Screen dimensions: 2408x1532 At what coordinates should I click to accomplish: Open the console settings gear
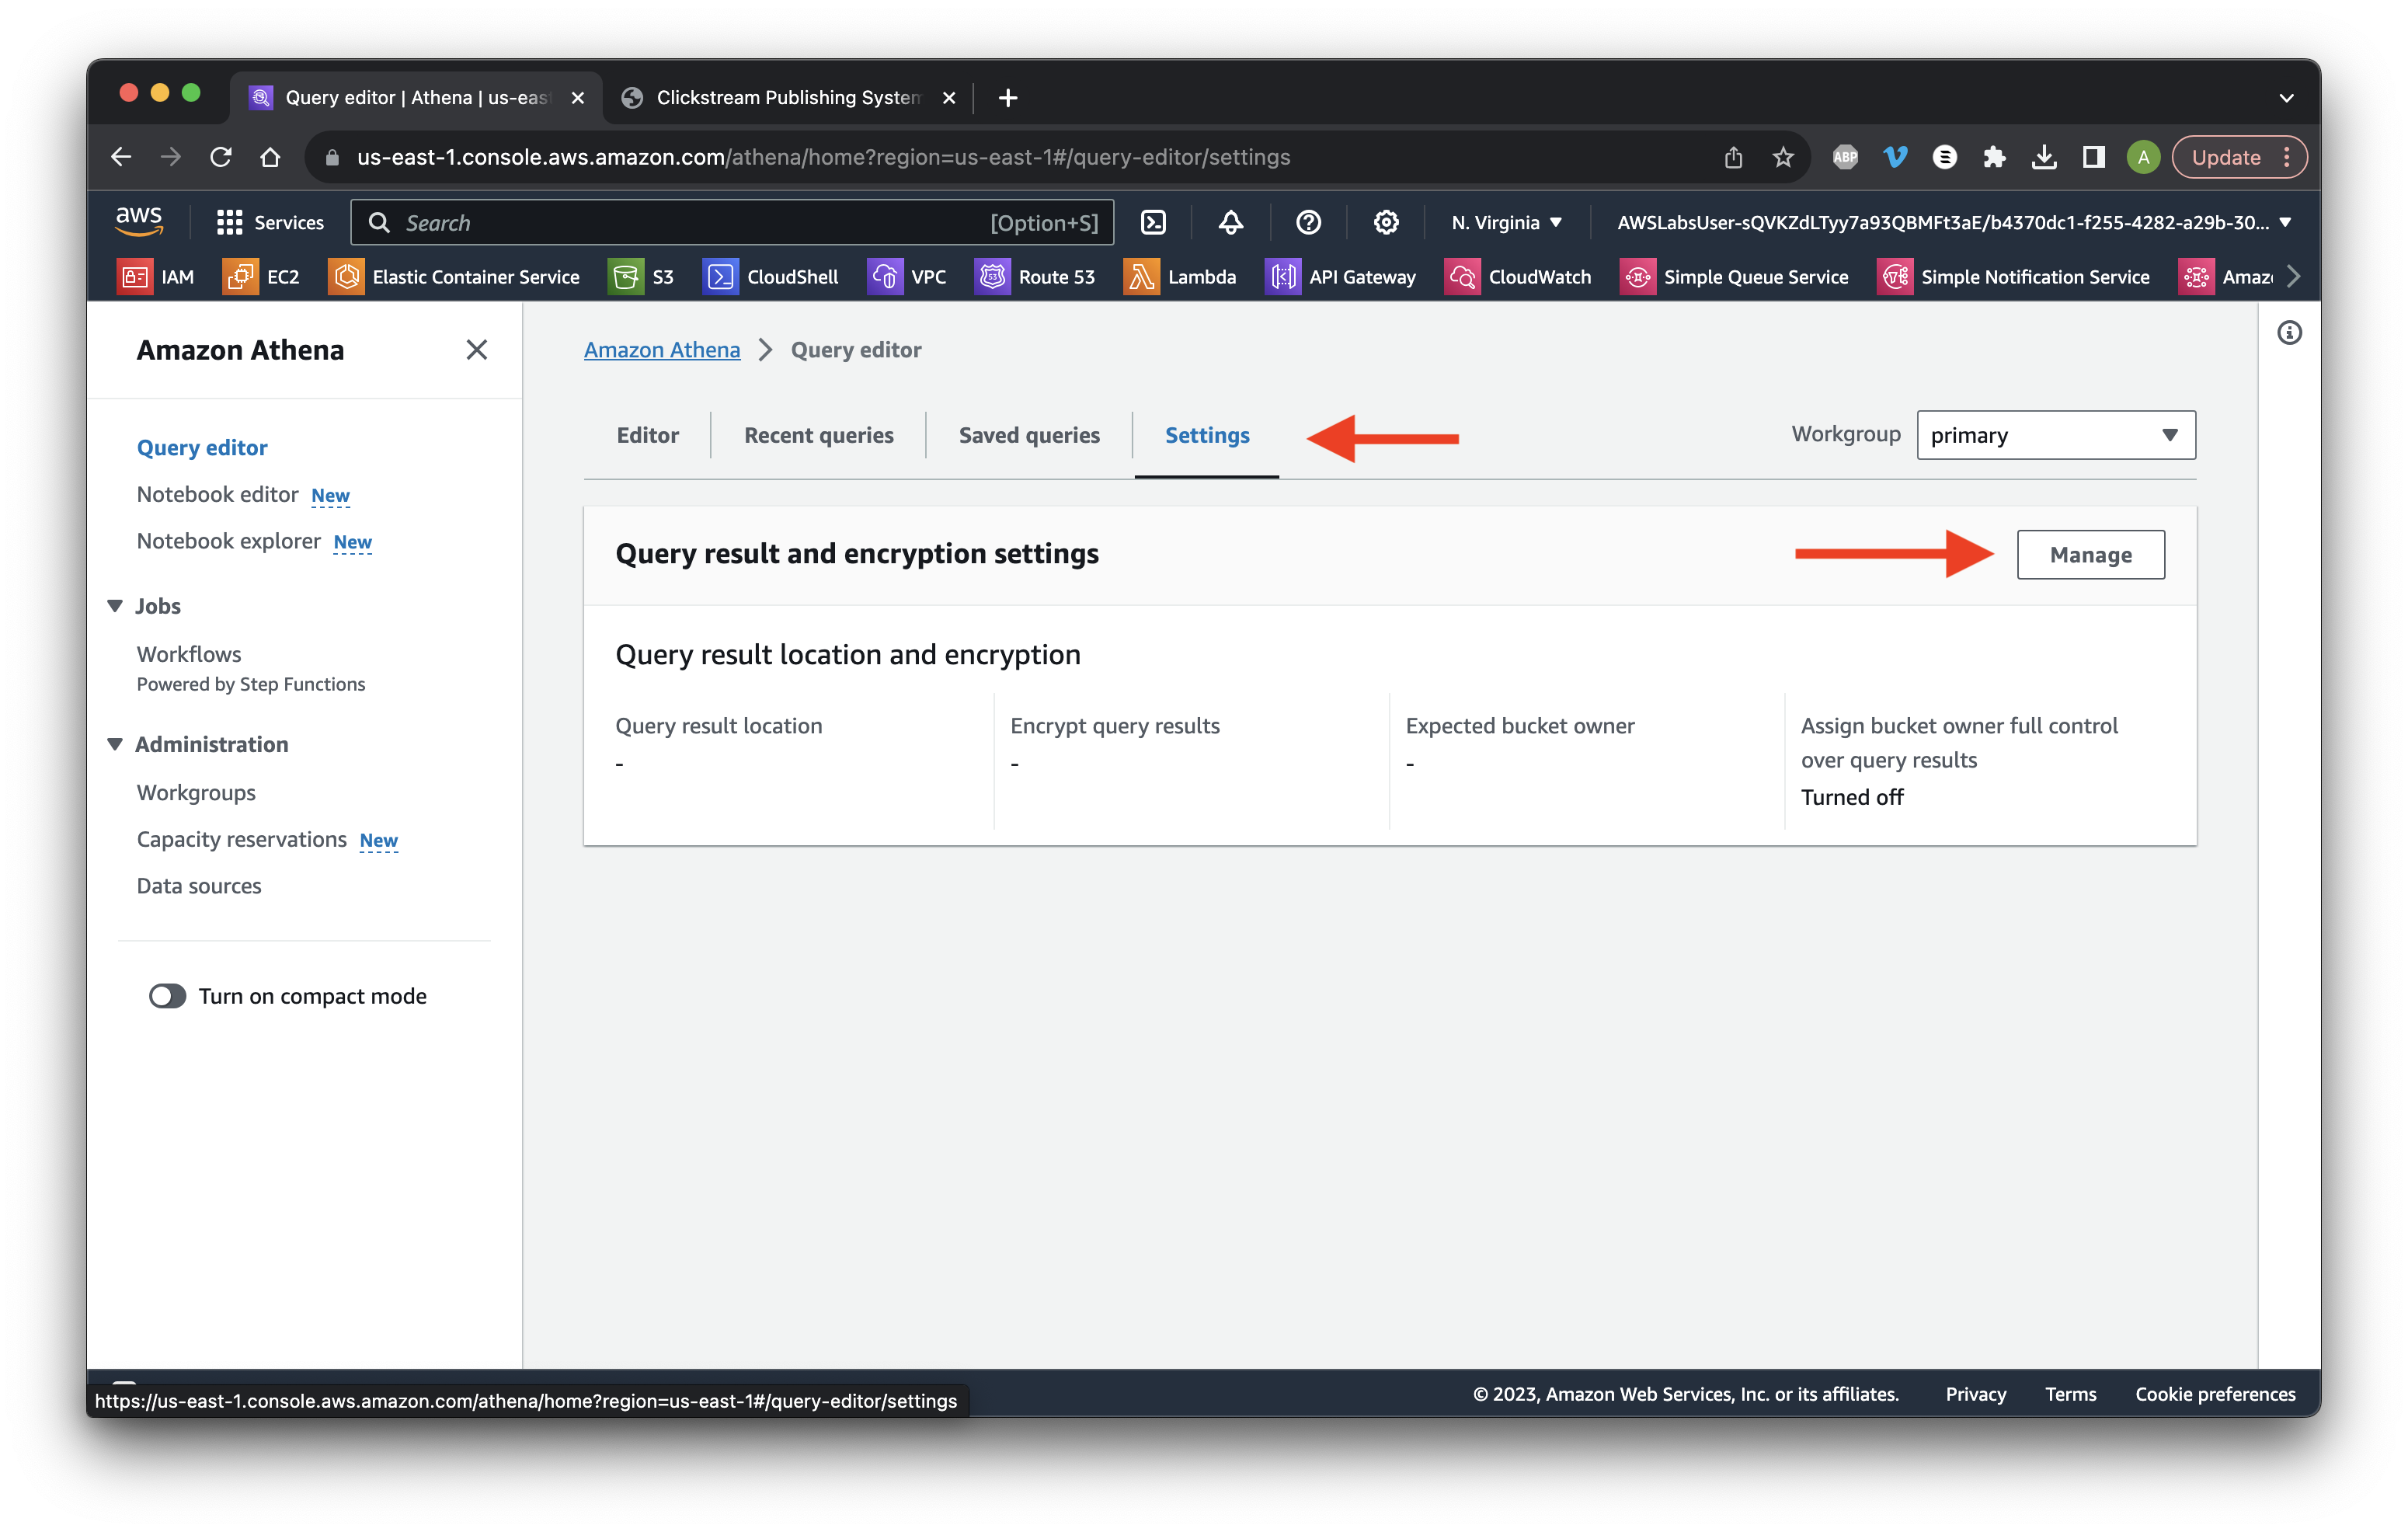[x=1385, y=222]
